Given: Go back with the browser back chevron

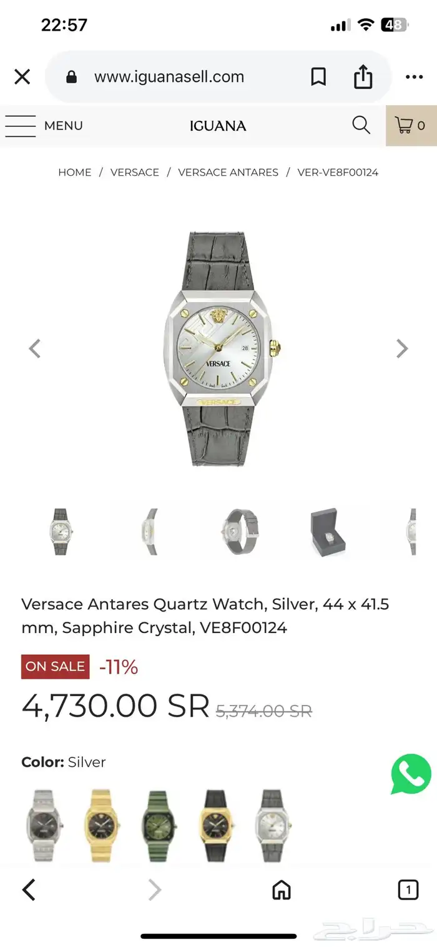Looking at the screenshot, I should click(x=29, y=889).
